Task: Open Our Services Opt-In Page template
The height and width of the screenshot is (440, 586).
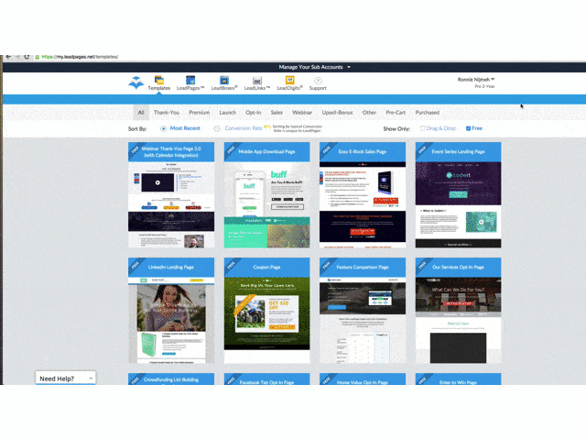Action: point(458,310)
